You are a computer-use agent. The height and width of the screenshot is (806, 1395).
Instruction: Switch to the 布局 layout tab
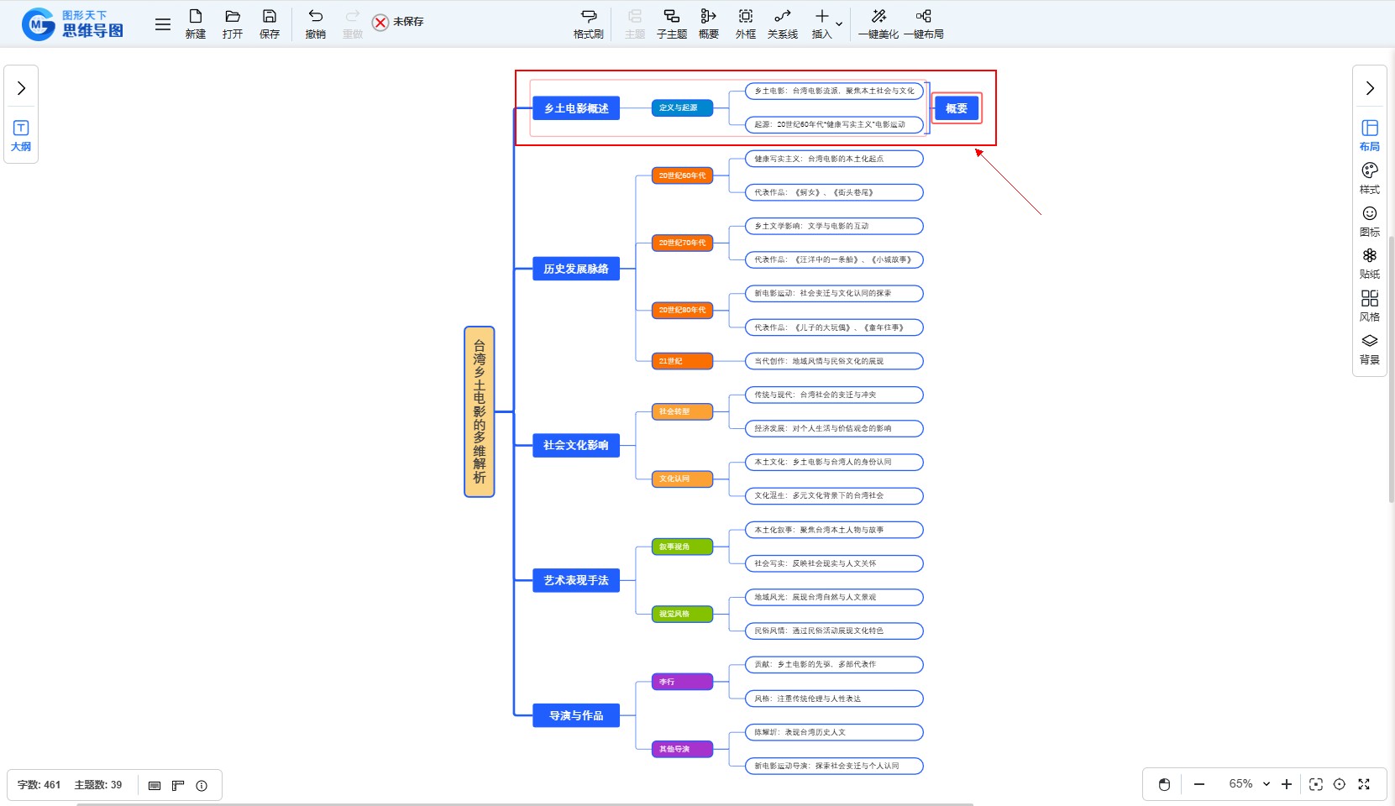point(1369,134)
